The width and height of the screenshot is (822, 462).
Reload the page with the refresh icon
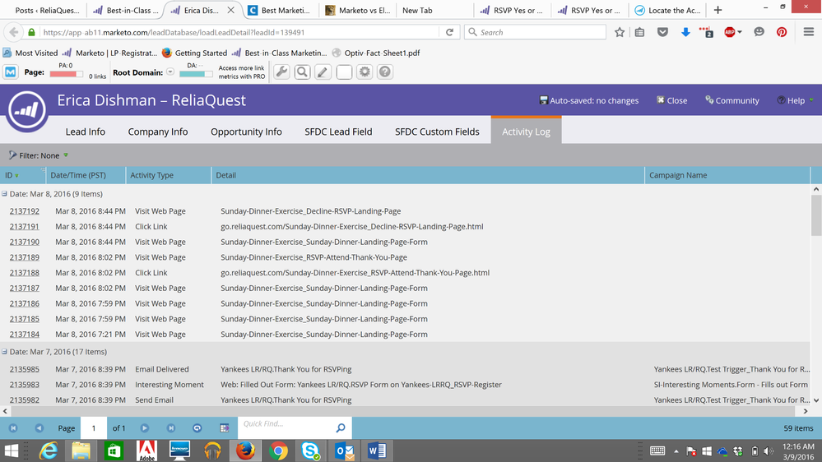(449, 33)
